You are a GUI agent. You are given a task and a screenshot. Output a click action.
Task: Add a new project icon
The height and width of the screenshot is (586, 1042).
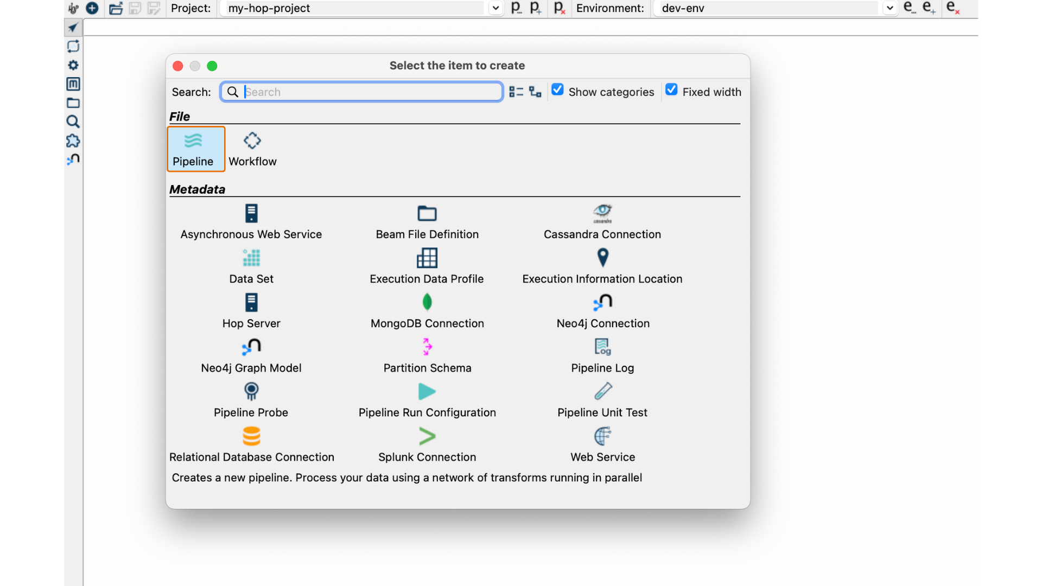[536, 8]
